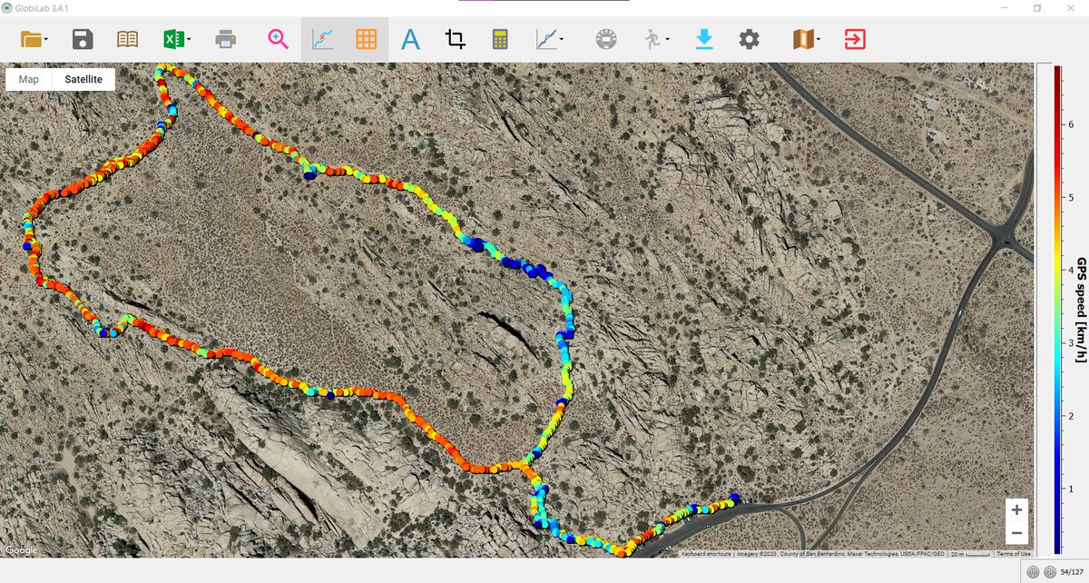Click the 20 m map scale indicator
The width and height of the screenshot is (1089, 583).
coord(971,553)
